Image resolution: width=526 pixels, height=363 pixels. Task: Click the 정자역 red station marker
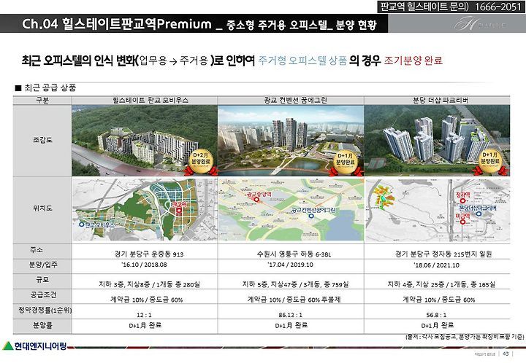[x=463, y=200]
